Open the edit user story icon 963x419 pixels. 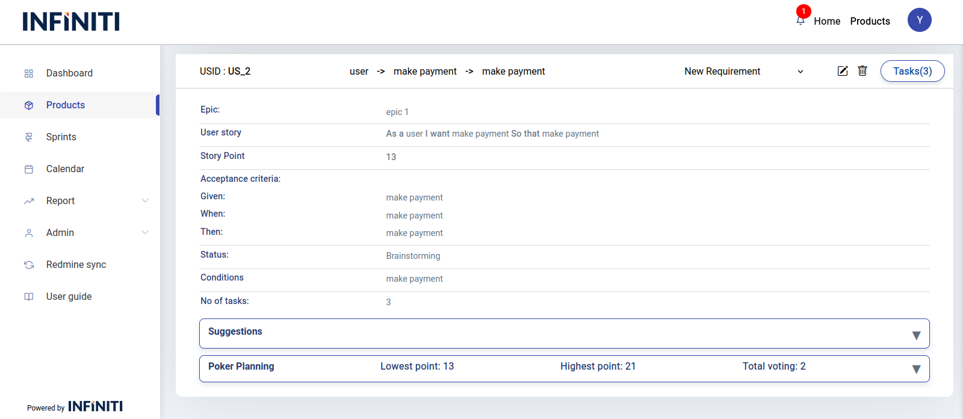[x=843, y=71]
